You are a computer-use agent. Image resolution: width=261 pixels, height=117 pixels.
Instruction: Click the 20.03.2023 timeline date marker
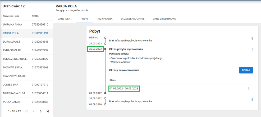(95, 49)
